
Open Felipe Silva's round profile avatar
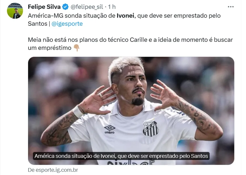tap(15, 11)
